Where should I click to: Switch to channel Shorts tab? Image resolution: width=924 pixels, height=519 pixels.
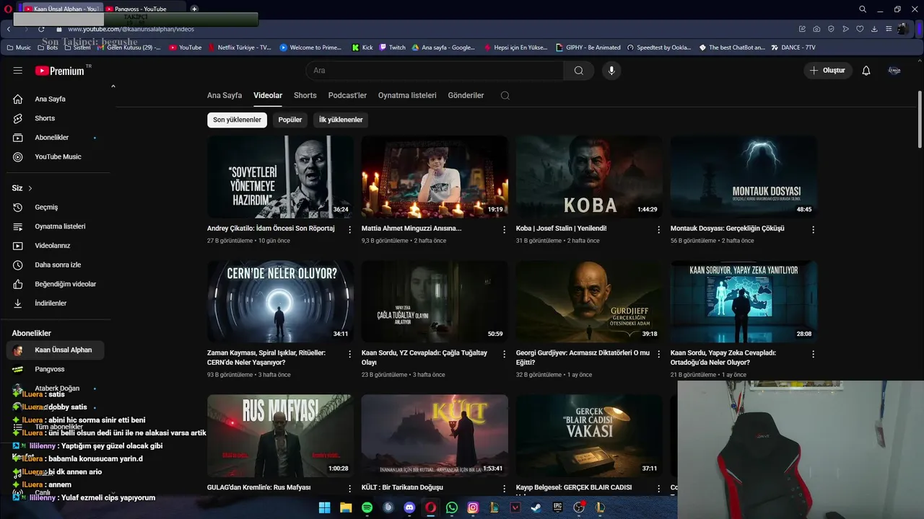pyautogui.click(x=305, y=95)
